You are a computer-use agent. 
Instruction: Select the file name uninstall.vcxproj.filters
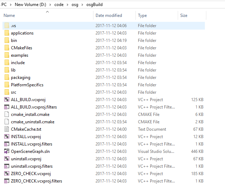pyautogui.click(x=32, y=166)
